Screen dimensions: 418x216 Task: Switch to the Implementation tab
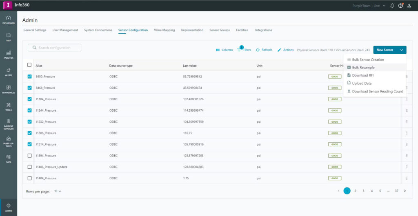[192, 30]
